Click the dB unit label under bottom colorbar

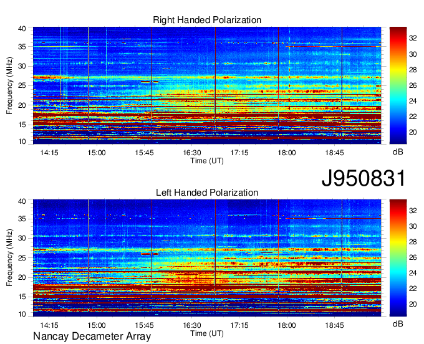pos(398,324)
